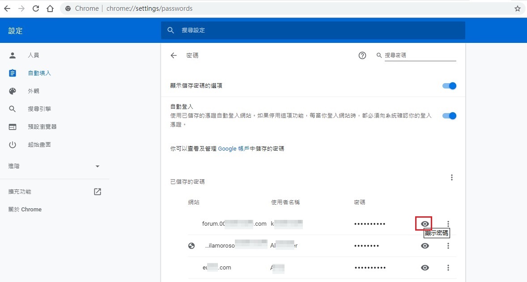The image size is (527, 282).
Task: Reload the page with refresh icon
Action: 36,8
